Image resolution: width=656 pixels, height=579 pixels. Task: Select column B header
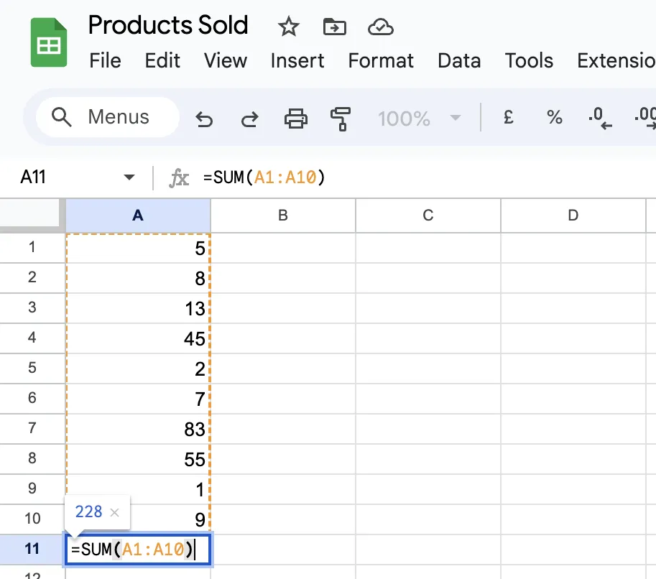[283, 216]
